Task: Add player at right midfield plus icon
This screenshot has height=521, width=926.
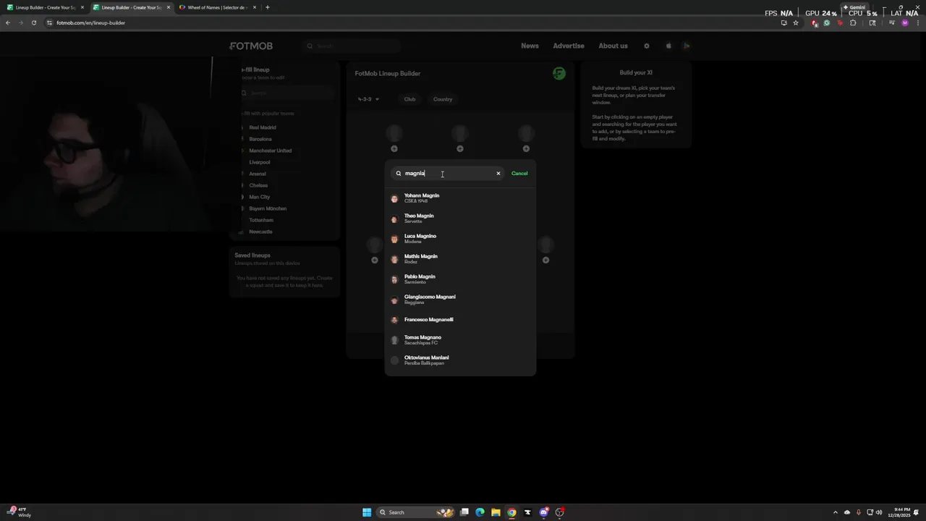Action: (x=545, y=260)
